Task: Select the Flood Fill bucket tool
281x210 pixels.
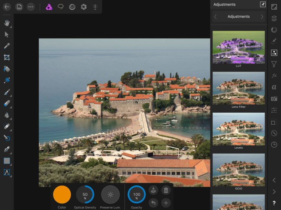Action: click(x=7, y=69)
